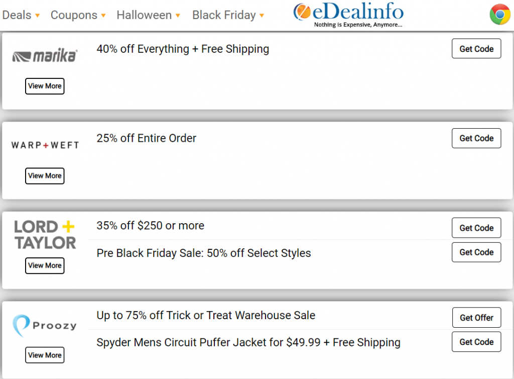Get code for Warp+Weft 25% off
This screenshot has height=379, width=514.
[476, 138]
